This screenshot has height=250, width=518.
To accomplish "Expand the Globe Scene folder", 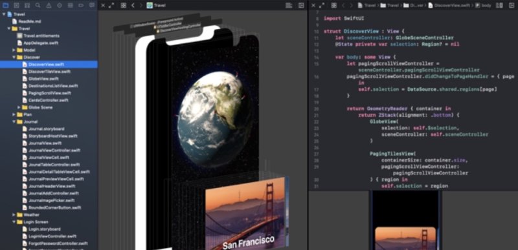I will coord(19,107).
